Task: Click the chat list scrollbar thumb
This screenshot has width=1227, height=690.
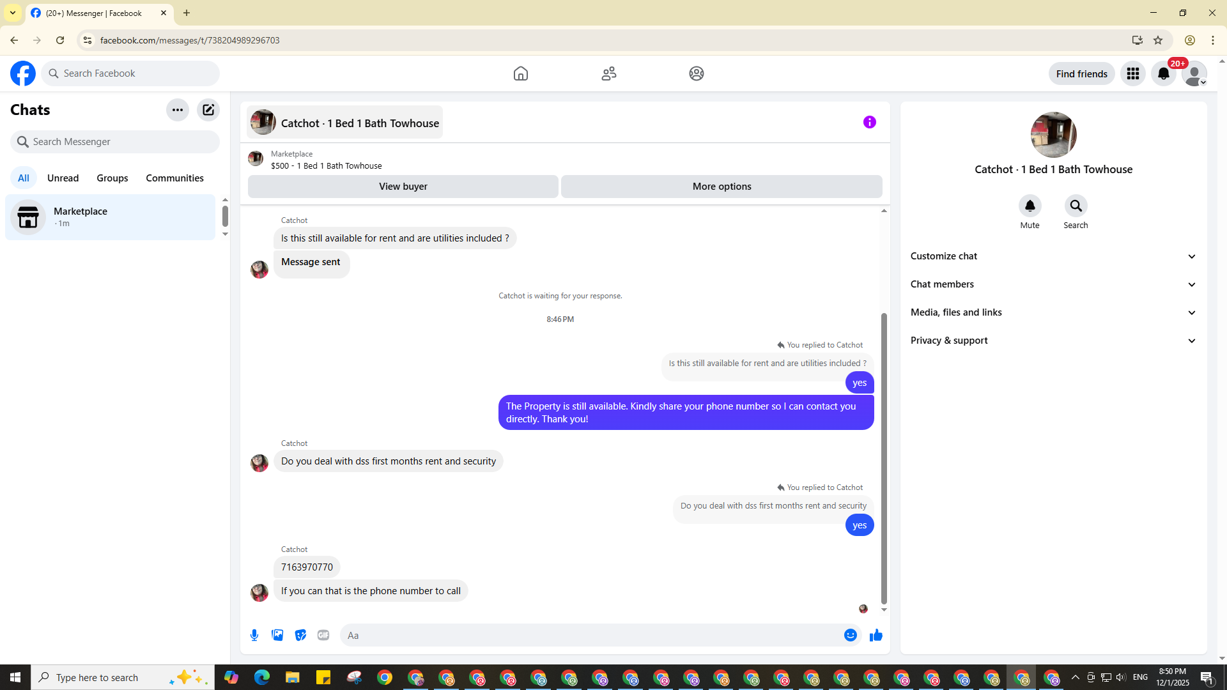Action: tap(225, 216)
